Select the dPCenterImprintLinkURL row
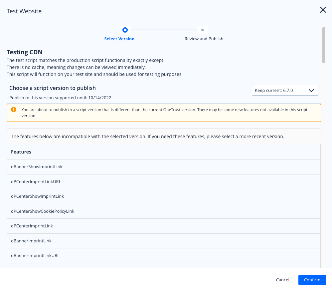Viewport: 332px width, 290px height. click(x=36, y=181)
